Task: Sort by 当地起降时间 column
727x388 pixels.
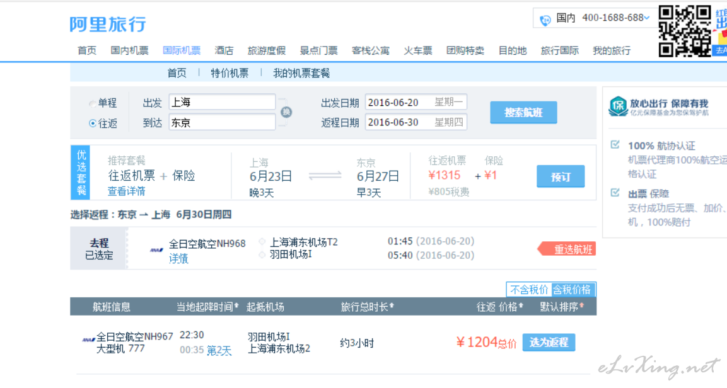Action: click(x=207, y=307)
